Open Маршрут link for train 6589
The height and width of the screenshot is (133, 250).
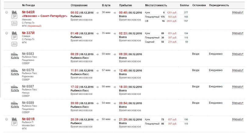click(x=237, y=103)
